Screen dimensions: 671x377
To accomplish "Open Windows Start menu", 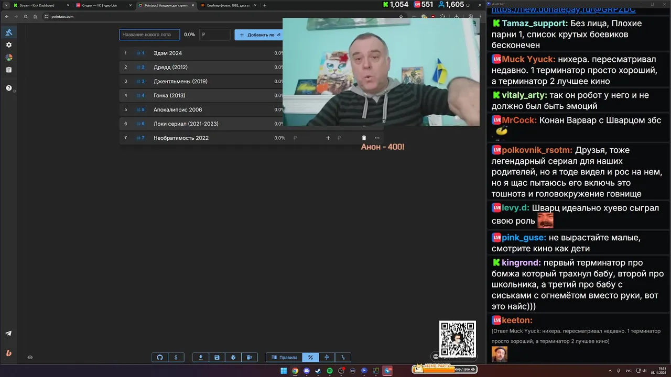I will coord(284,371).
